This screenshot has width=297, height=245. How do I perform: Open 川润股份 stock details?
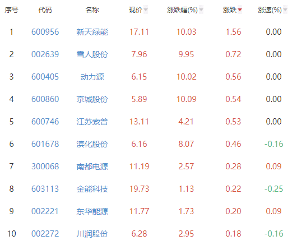pos(92,234)
